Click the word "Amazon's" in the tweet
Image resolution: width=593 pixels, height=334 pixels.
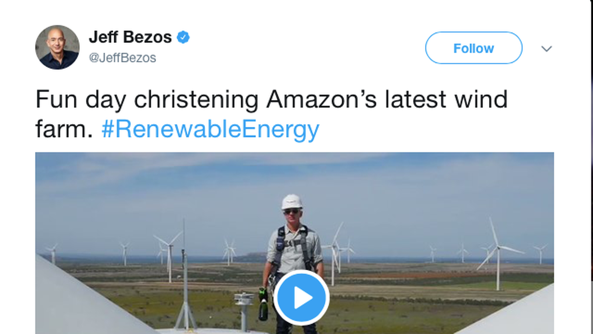[x=321, y=100]
